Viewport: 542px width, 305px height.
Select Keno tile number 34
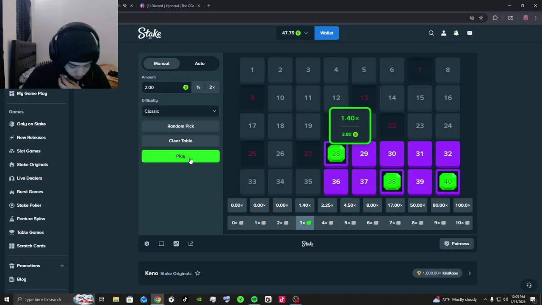280,182
